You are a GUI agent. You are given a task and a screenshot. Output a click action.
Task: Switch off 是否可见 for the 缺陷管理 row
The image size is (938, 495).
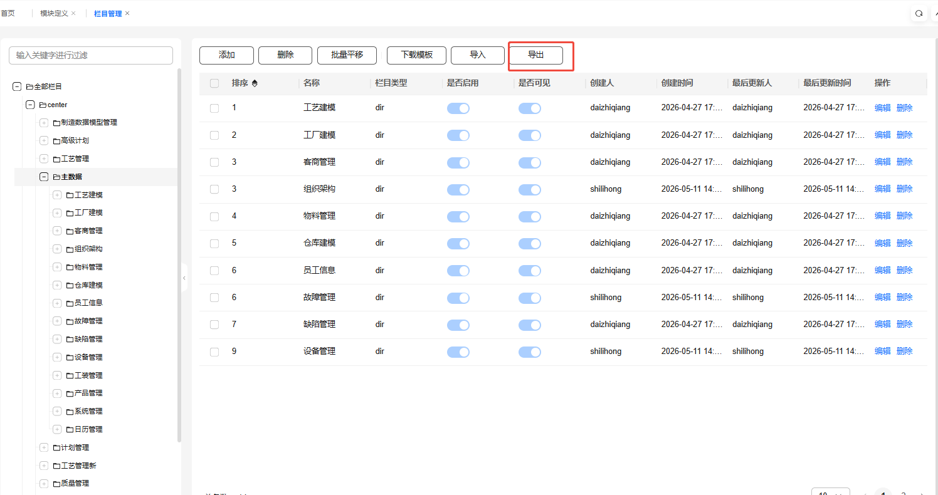[x=530, y=325]
